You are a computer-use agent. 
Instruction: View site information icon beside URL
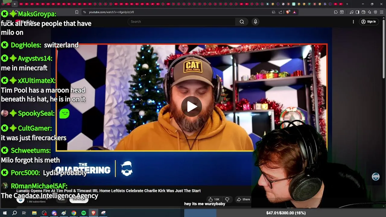[x=84, y=12]
